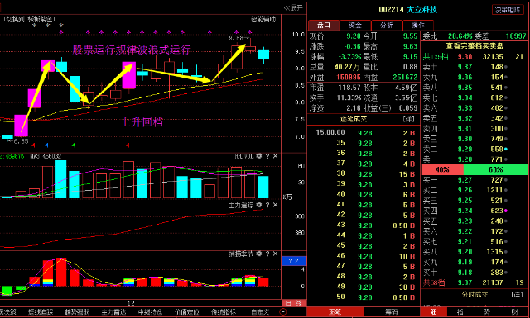Image resolution: width=530 pixels, height=318 pixels.
Task: Switch to the 分析 tab
Action: click(387, 26)
